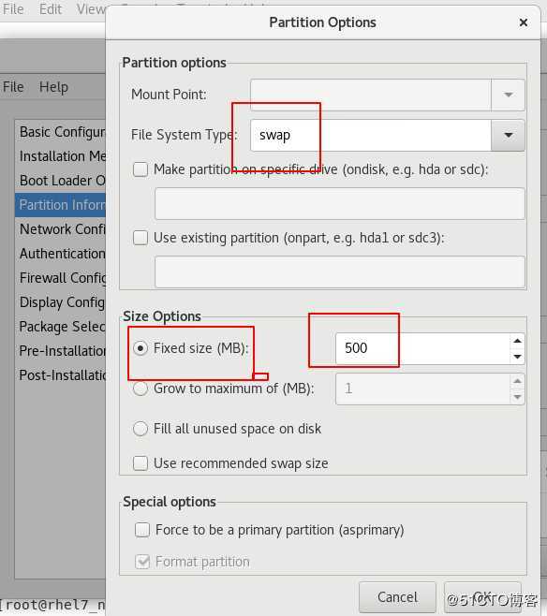Viewport: 547px width, 616px height.
Task: Open the terminal window's Edit menu
Action: (51, 8)
